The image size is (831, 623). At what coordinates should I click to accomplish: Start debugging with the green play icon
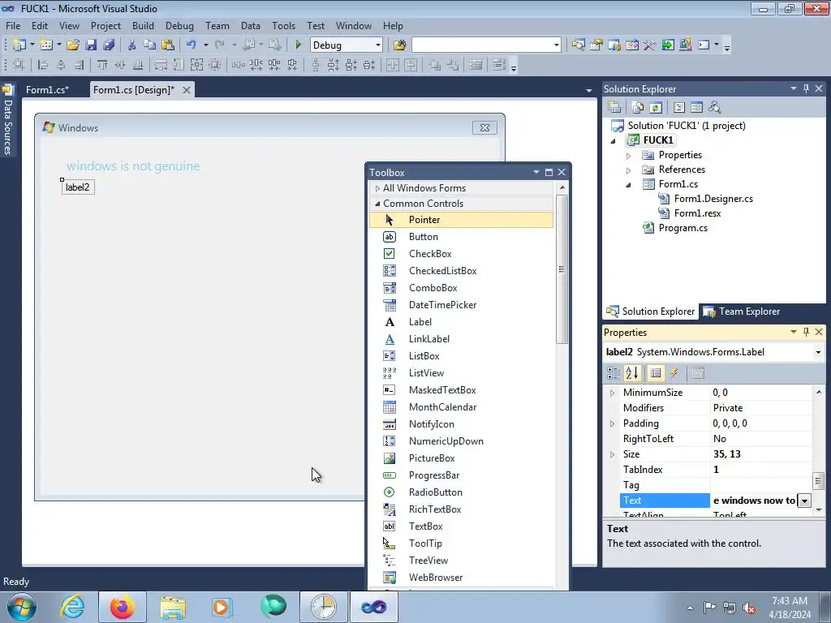298,45
